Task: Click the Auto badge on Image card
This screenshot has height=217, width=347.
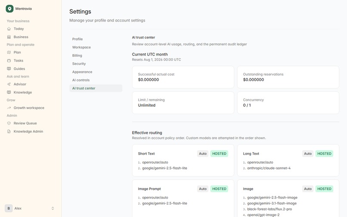Action: click(308, 189)
